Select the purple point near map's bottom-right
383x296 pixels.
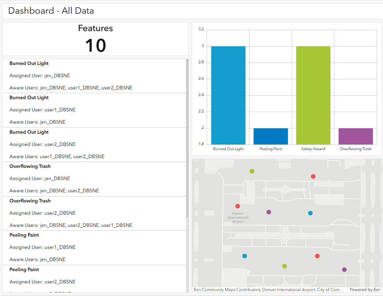tap(344, 270)
